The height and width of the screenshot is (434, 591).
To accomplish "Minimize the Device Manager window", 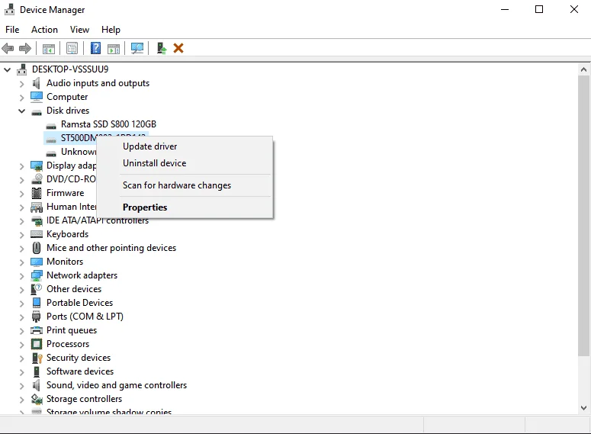I will pyautogui.click(x=505, y=9).
